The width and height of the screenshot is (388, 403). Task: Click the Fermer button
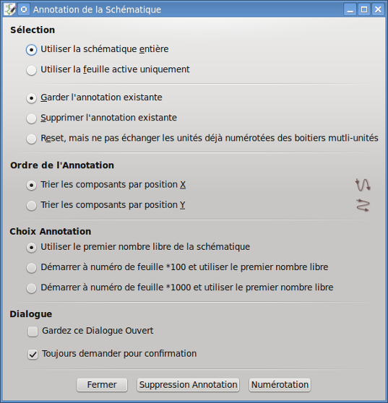[x=102, y=385]
